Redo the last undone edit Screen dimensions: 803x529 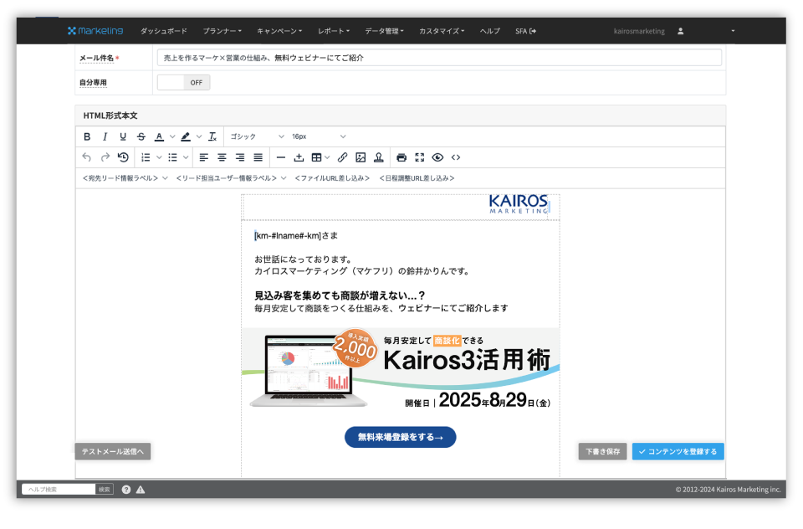click(105, 157)
